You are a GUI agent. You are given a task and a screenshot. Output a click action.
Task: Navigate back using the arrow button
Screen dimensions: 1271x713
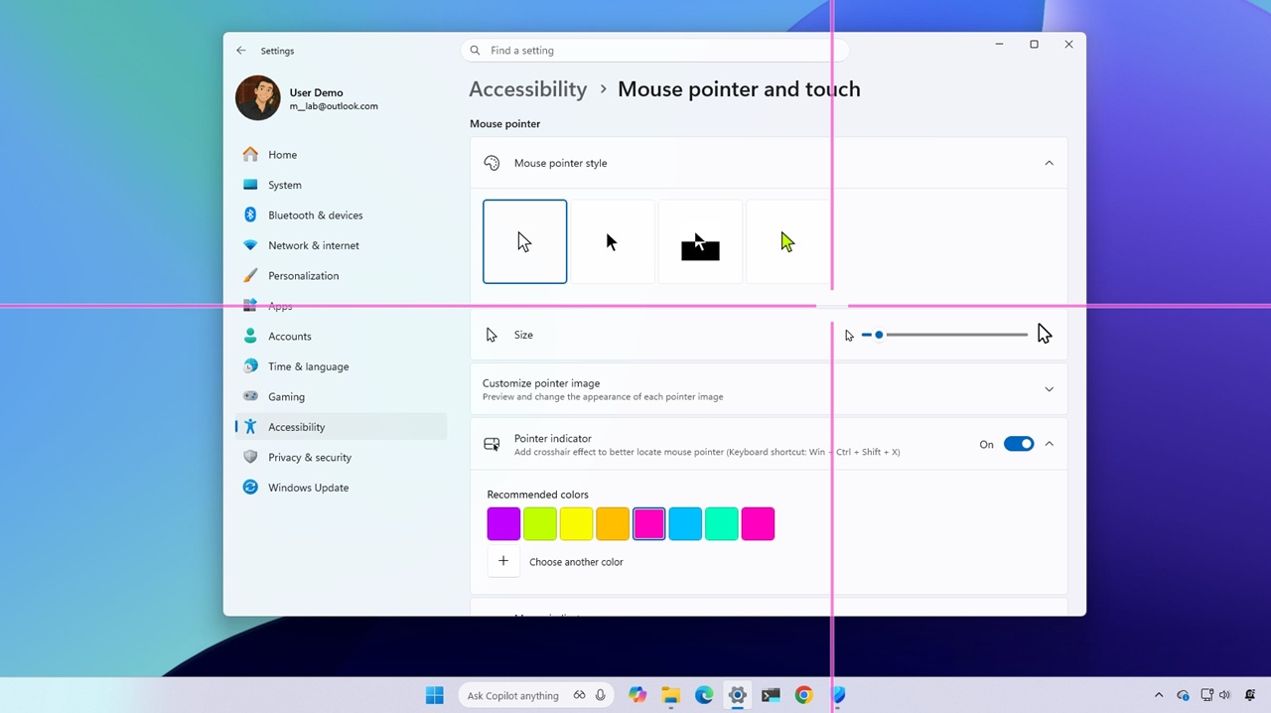(x=240, y=50)
